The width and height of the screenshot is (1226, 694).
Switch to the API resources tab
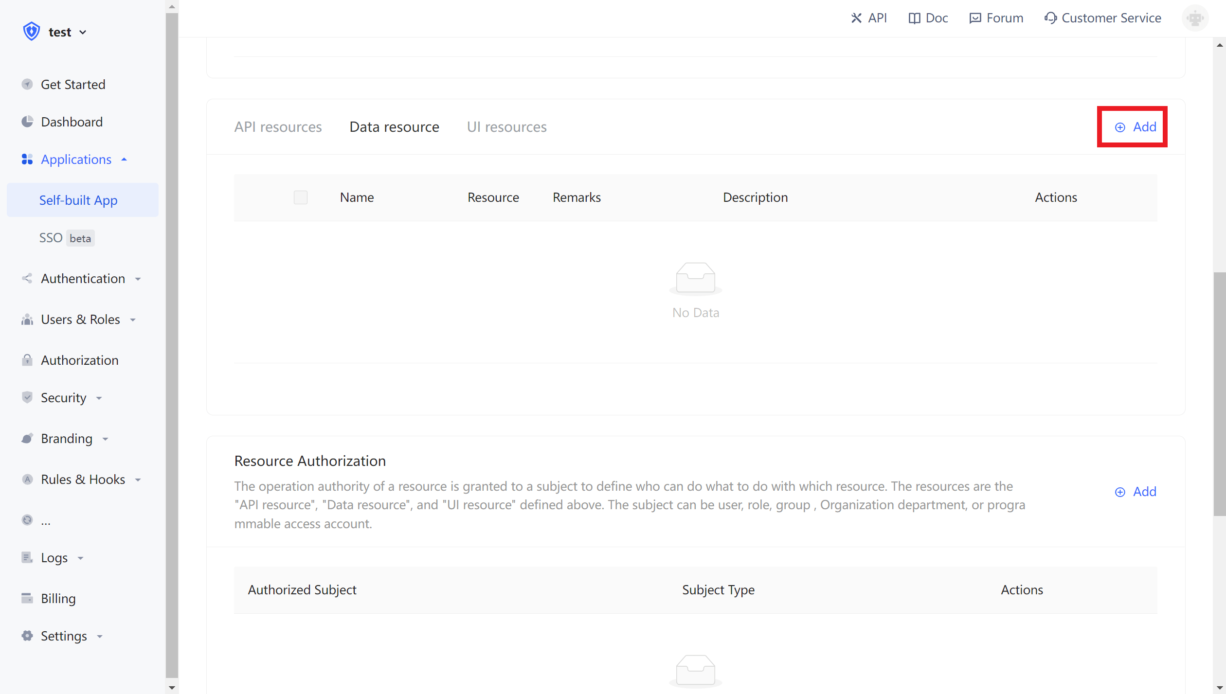pyautogui.click(x=278, y=127)
